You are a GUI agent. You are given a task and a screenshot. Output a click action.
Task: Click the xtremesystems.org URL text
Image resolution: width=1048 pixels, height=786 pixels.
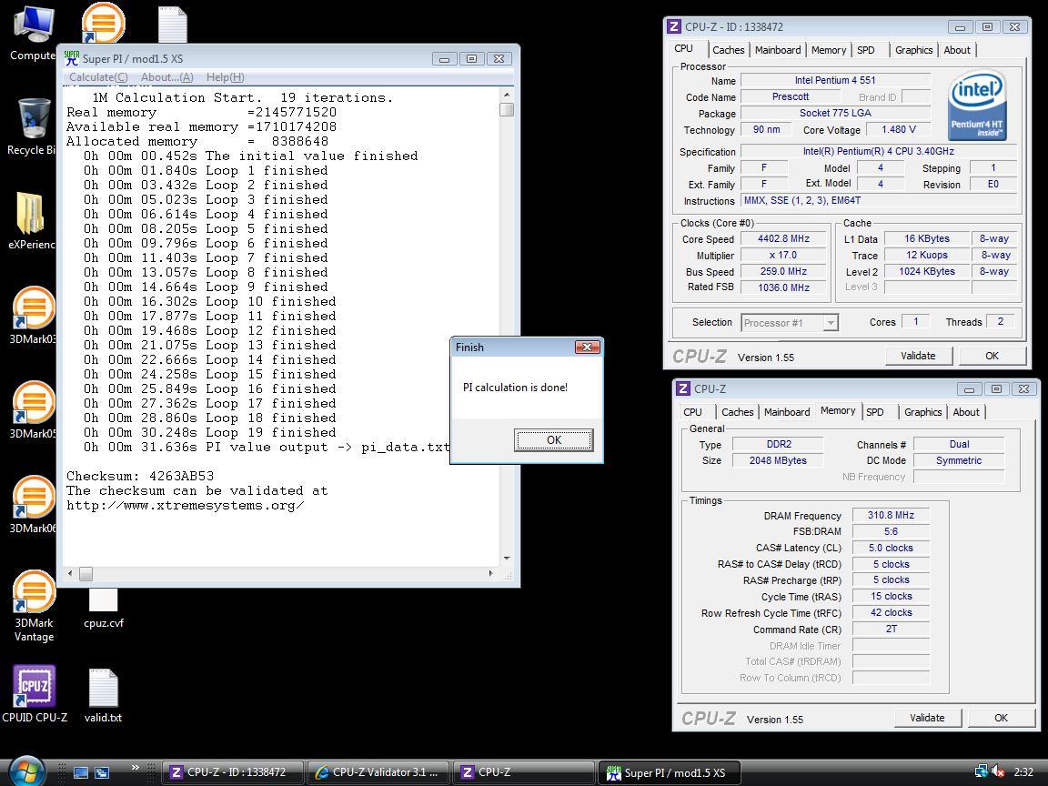point(186,505)
